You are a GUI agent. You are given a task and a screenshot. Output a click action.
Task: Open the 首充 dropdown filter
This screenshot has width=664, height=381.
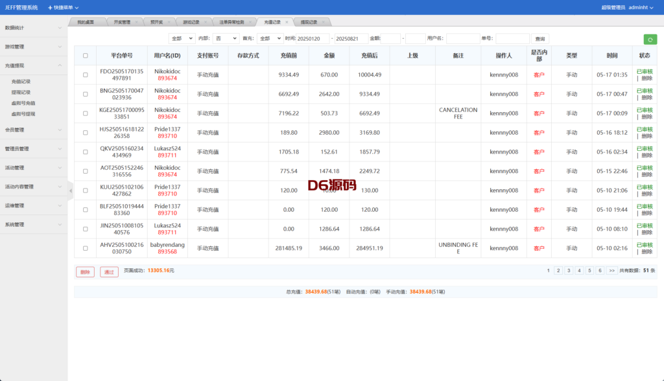coord(269,39)
